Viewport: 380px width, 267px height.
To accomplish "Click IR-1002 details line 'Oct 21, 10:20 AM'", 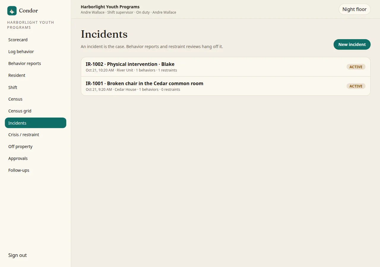I will [131, 70].
